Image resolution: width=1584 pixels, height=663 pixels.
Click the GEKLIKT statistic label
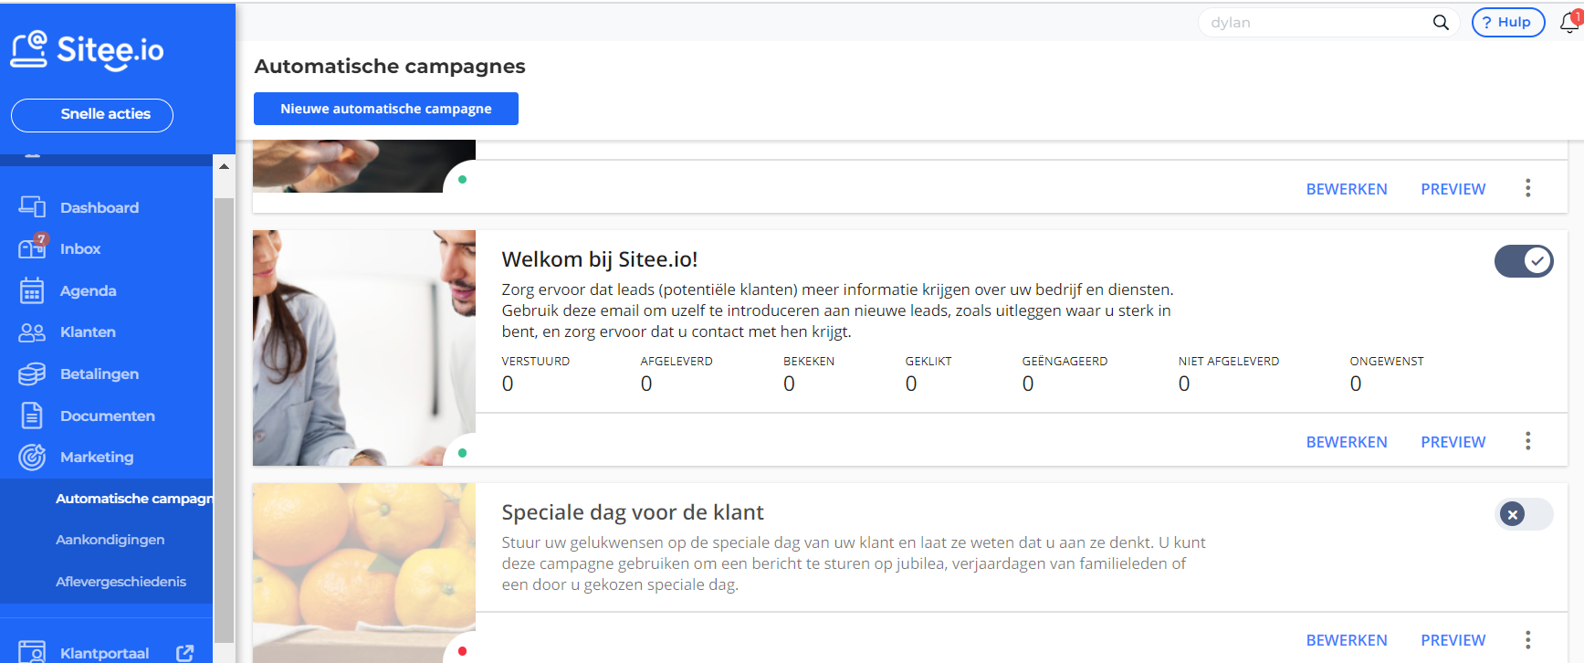(x=928, y=362)
